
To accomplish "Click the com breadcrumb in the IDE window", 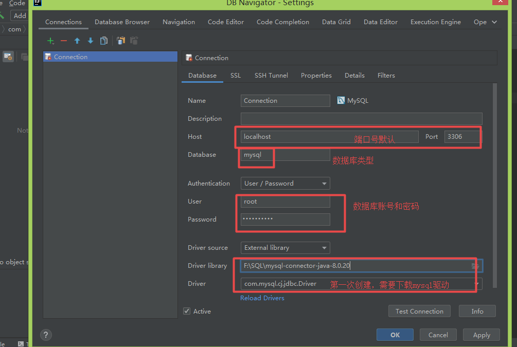I will pyautogui.click(x=14, y=29).
